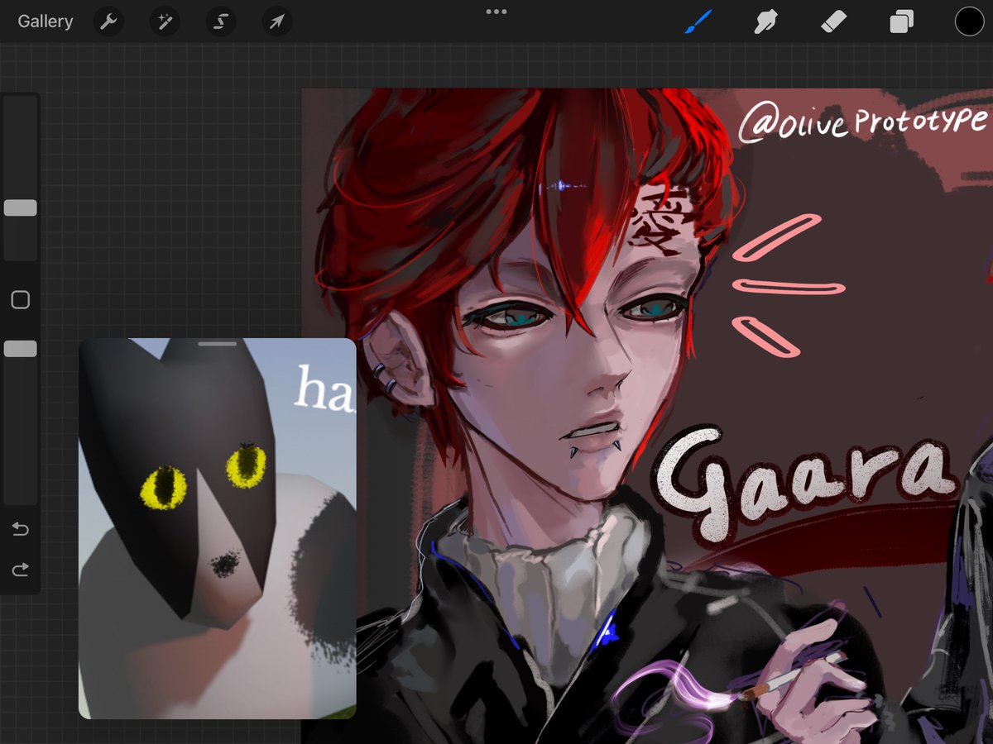Open the Layers panel
Image resolution: width=993 pixels, height=744 pixels.
coord(901,21)
